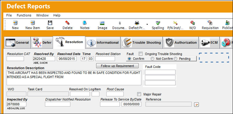The image size is (233, 114).
Task: Click the name ABSALON, LUIS
Action: click(16, 108)
